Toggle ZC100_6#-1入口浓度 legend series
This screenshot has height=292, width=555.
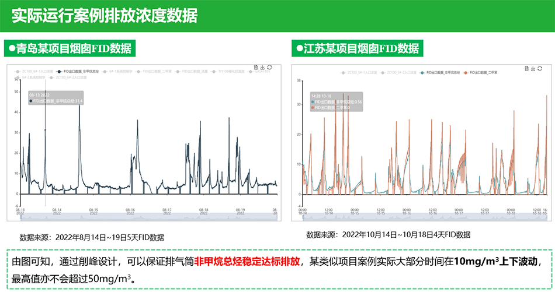point(33,71)
